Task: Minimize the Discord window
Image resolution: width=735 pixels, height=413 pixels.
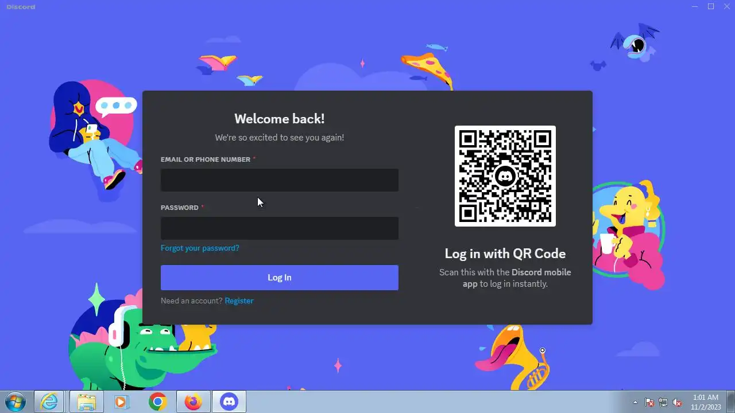Action: [695, 6]
